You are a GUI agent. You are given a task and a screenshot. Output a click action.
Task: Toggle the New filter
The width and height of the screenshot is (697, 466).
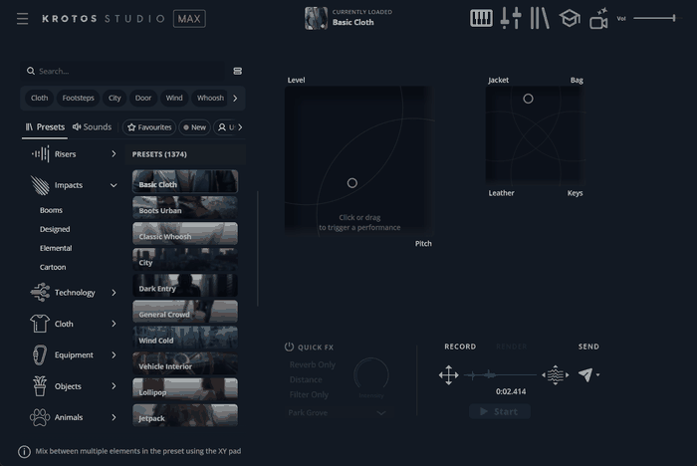(x=195, y=127)
